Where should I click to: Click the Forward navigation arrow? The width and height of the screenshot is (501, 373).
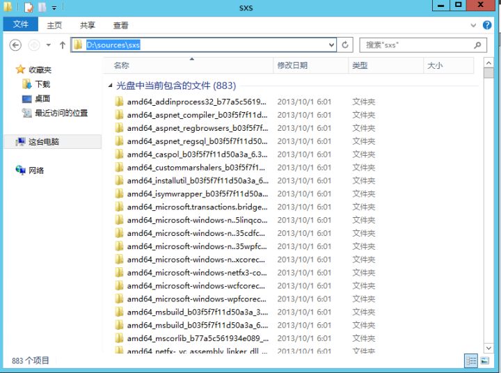[34, 45]
